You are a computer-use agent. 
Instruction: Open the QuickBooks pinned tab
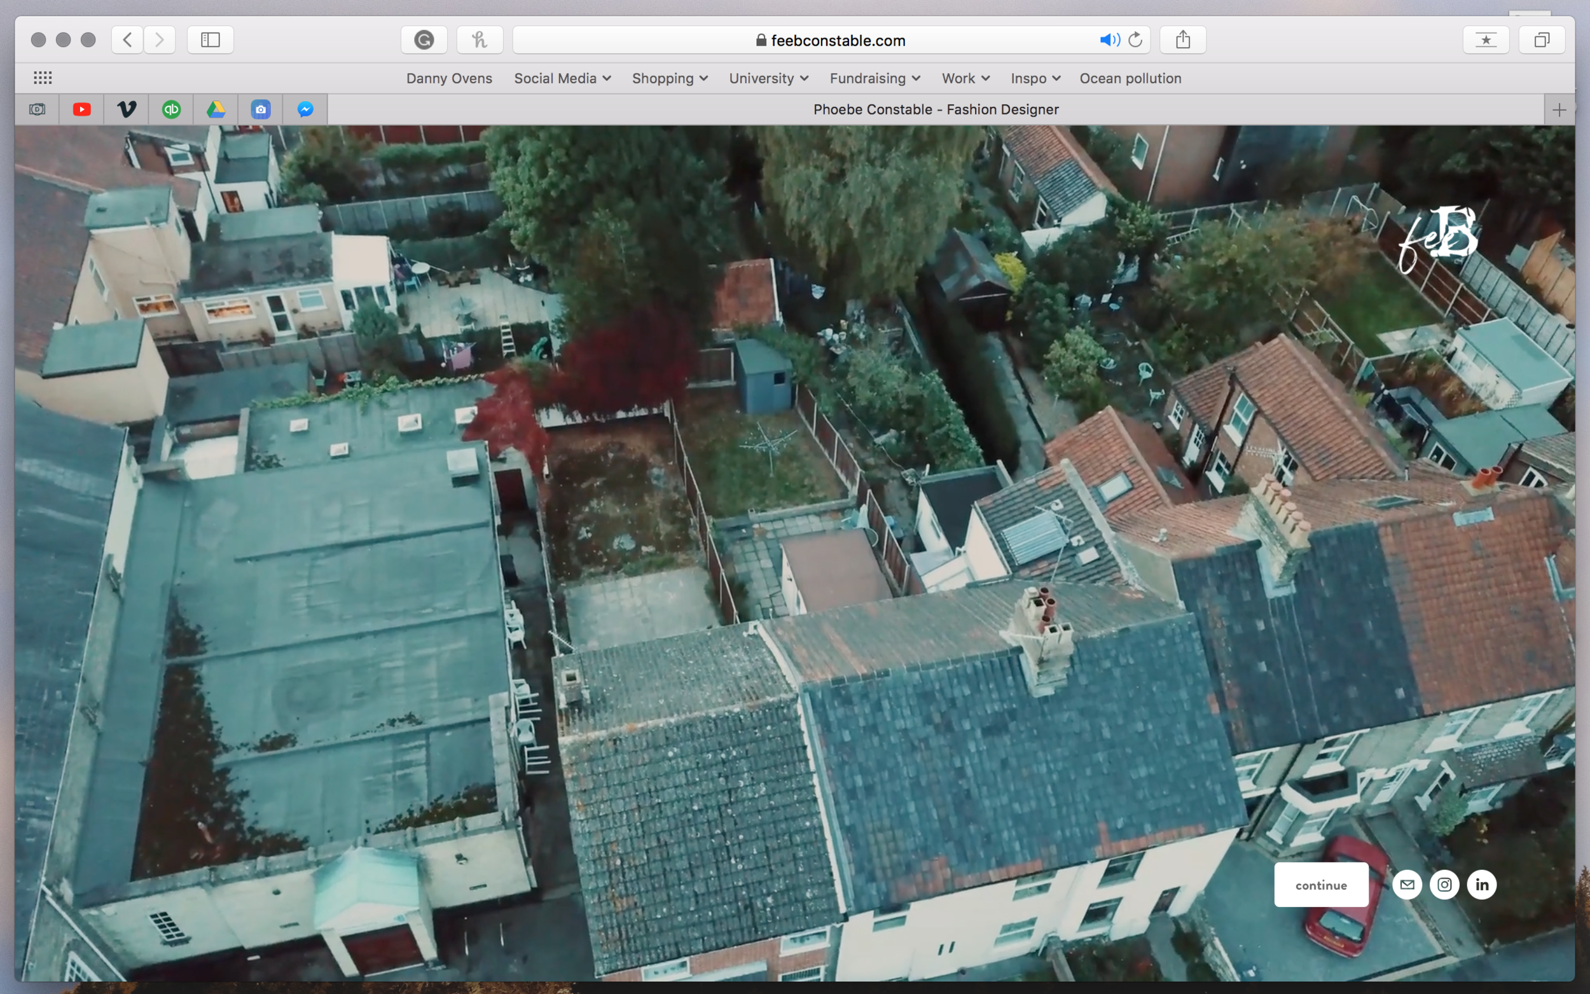[x=172, y=109]
